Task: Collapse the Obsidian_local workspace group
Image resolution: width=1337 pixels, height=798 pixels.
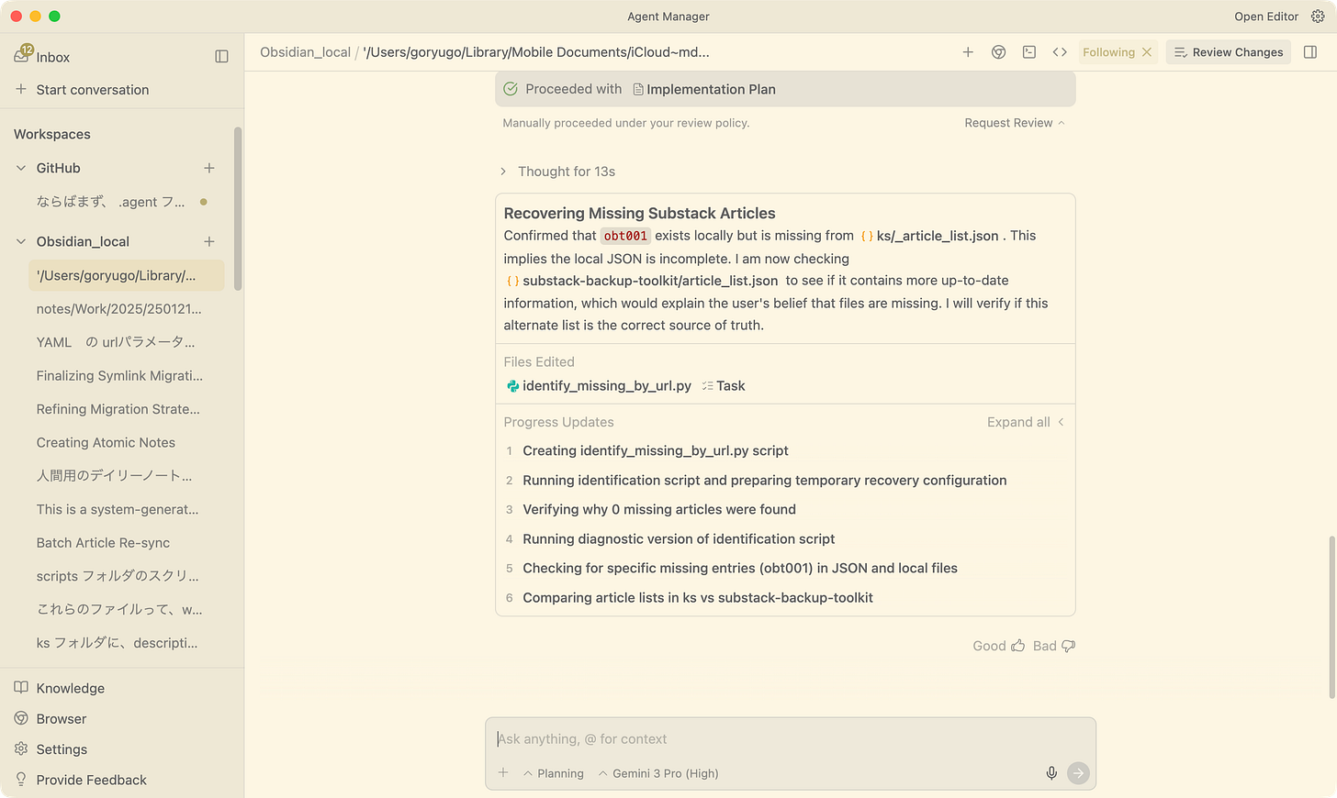Action: click(x=21, y=241)
